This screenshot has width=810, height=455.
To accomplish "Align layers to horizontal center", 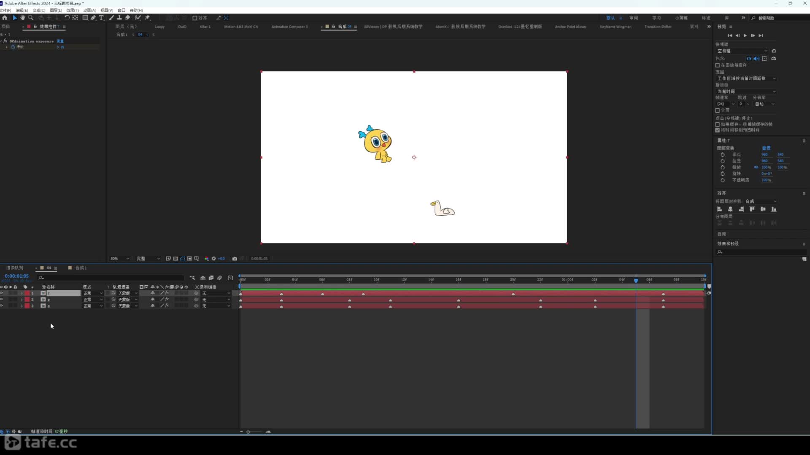I will 730,209.
